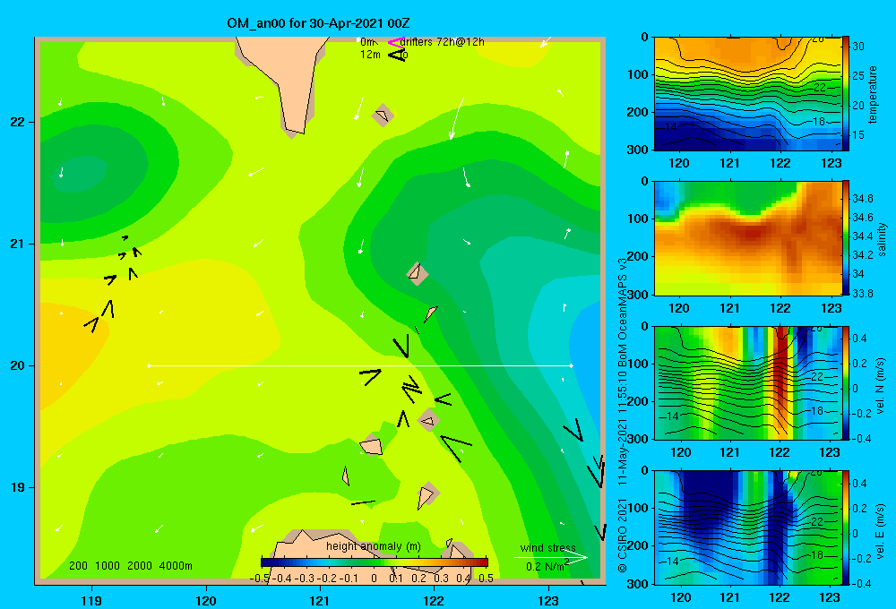The height and width of the screenshot is (609, 896).
Task: Click the '200 1000 2000 4000m' depth legend
Action: pyautogui.click(x=130, y=566)
